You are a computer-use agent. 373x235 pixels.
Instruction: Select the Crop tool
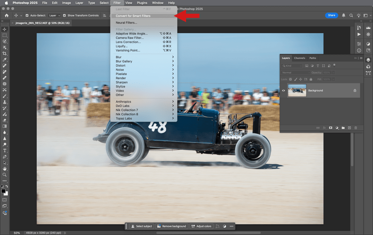(5, 54)
